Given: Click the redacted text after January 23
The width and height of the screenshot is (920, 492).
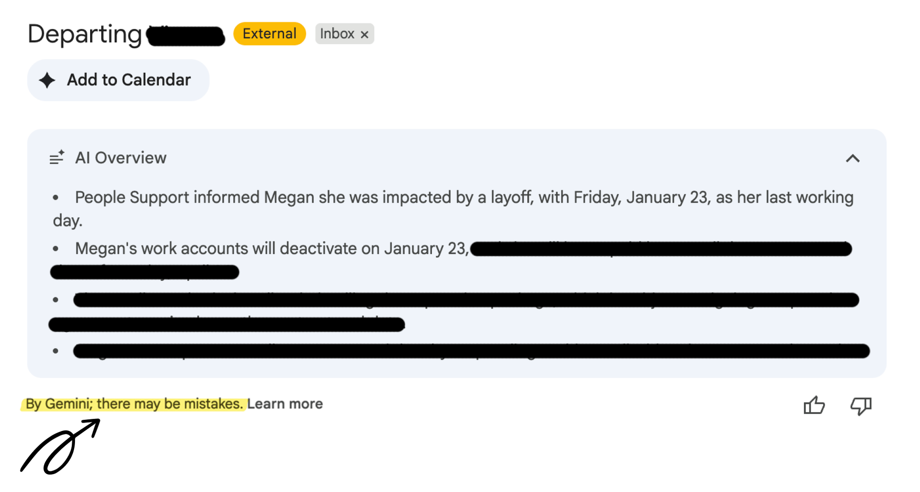Looking at the screenshot, I should [x=661, y=249].
